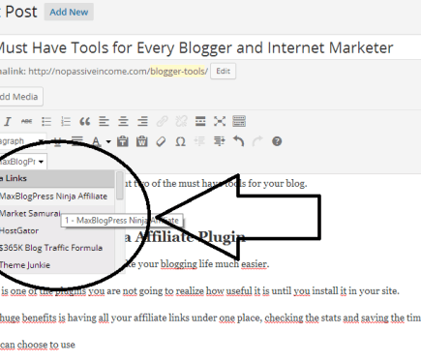Click the paste as plain text icon

click(123, 141)
